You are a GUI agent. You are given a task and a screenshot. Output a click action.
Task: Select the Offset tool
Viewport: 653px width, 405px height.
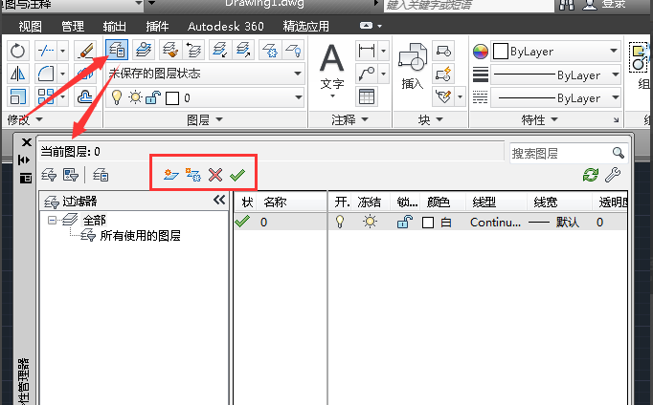point(85,97)
